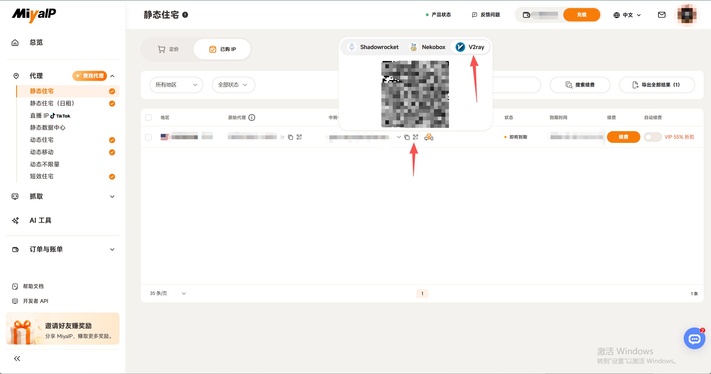
Task: Click the 到期时间 column header
Action: 558,118
